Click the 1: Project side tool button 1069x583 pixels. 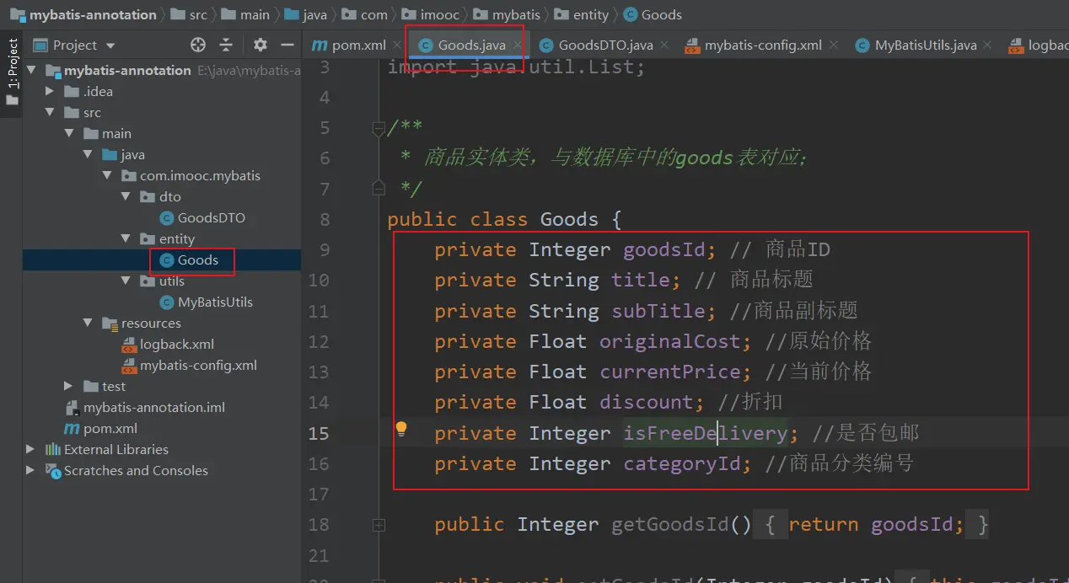click(x=13, y=65)
